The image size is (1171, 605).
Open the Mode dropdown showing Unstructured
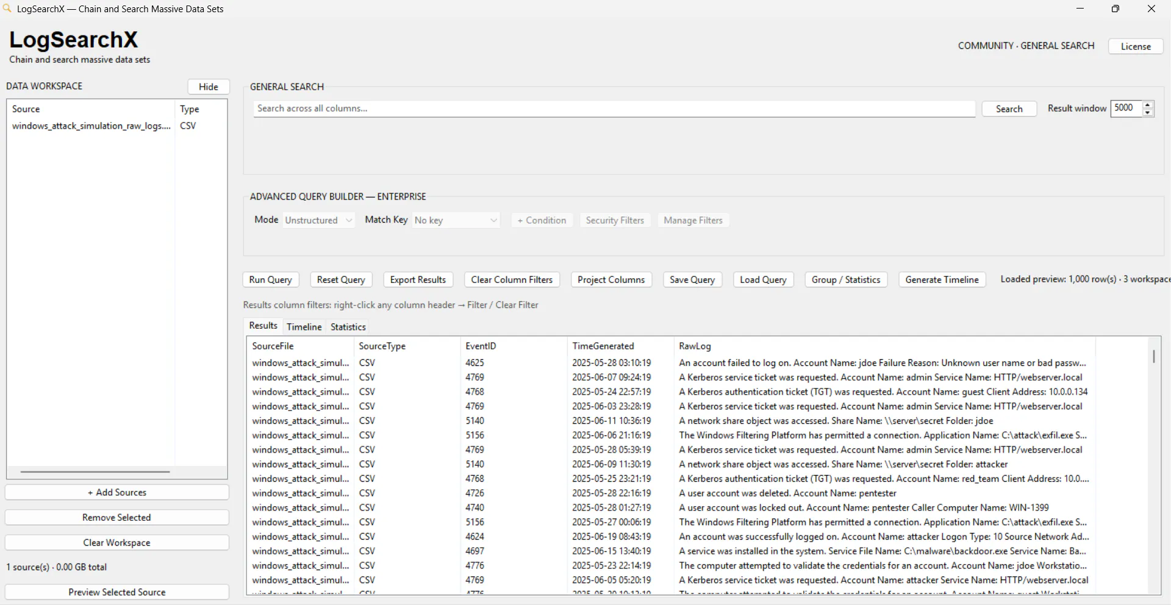pos(318,220)
